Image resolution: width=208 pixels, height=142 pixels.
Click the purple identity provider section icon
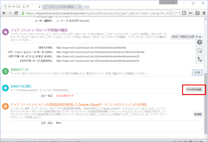(6, 32)
